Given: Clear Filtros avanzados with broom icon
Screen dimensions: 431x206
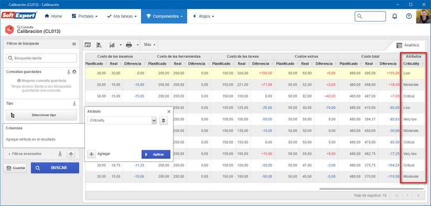Looking at the screenshot, I should click(x=61, y=154).
